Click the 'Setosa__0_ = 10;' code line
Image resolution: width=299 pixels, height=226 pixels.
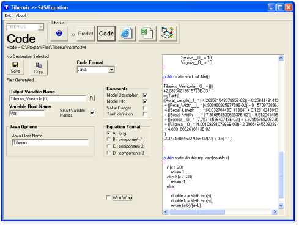(197, 57)
